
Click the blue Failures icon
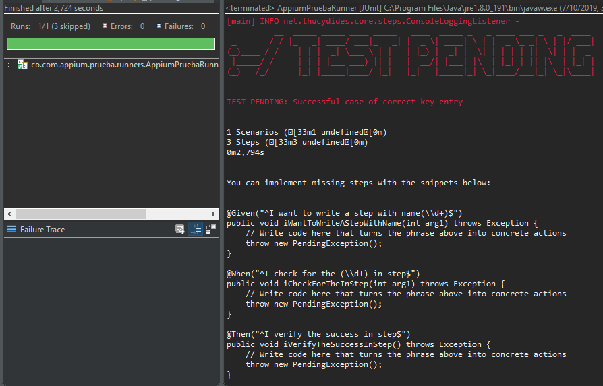[x=159, y=26]
